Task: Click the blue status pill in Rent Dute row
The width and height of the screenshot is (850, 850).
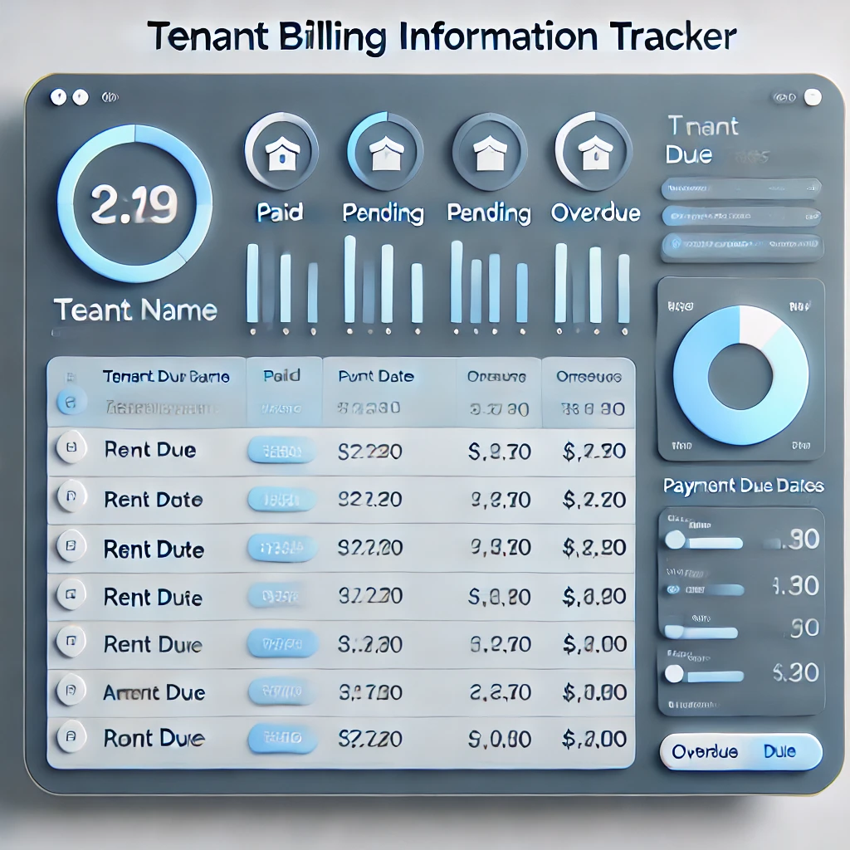Action: coord(282,548)
